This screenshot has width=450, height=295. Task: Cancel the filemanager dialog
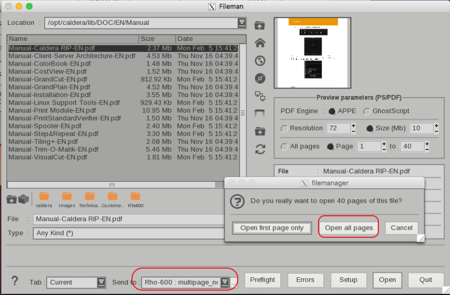point(401,228)
